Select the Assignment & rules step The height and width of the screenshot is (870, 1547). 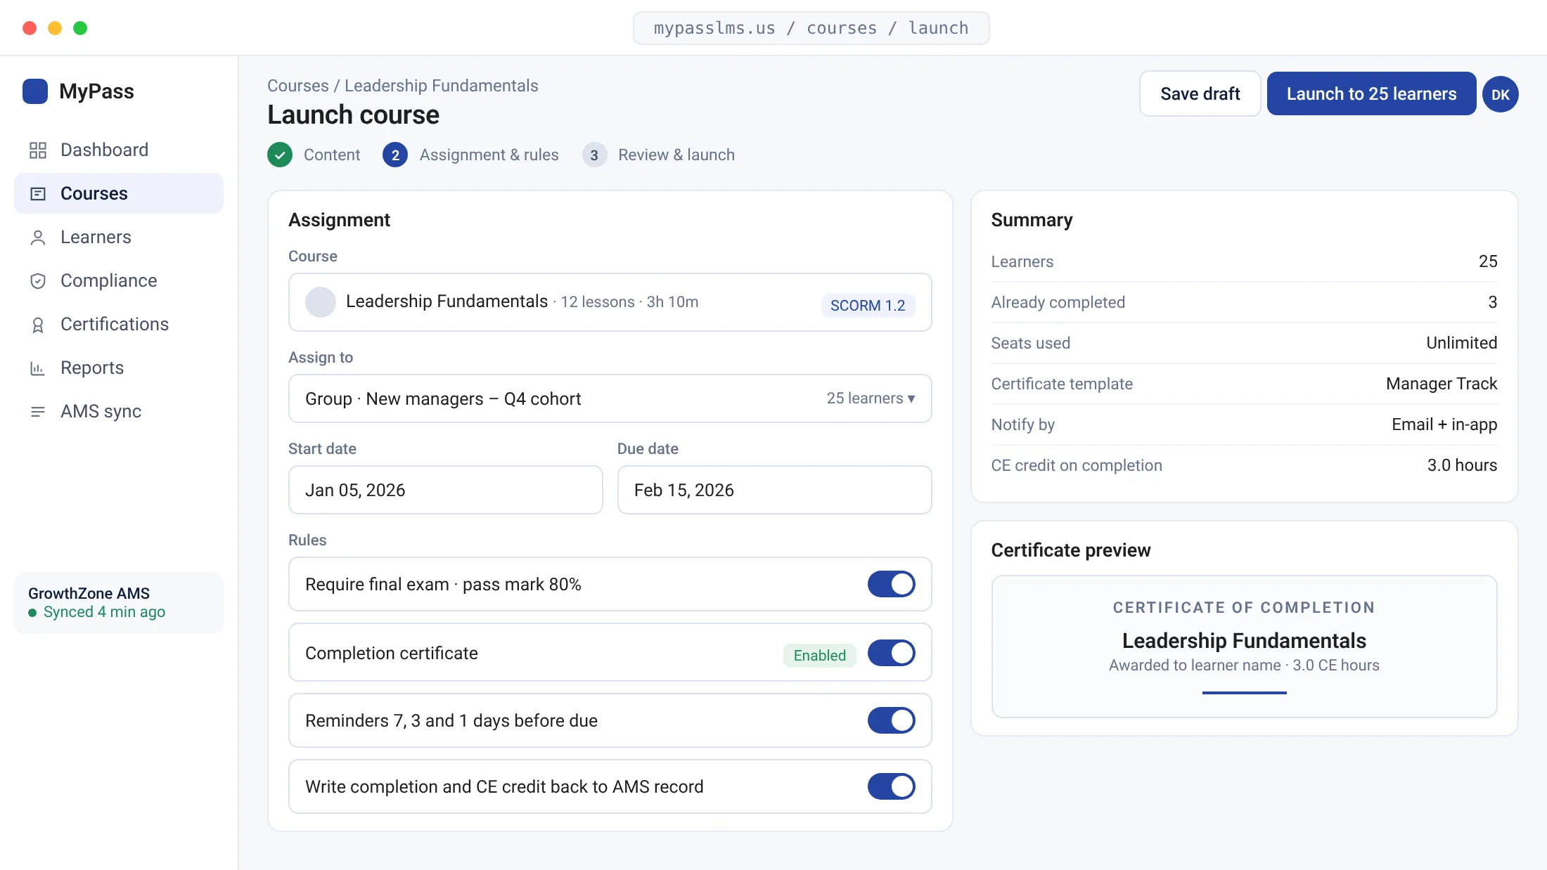click(x=489, y=155)
